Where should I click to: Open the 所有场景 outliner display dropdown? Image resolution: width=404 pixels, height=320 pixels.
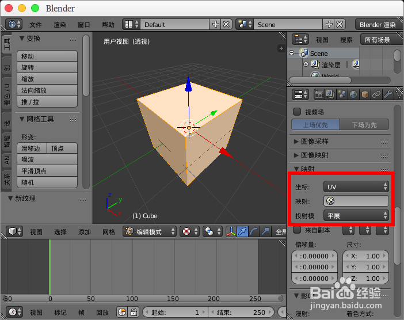pyautogui.click(x=380, y=39)
